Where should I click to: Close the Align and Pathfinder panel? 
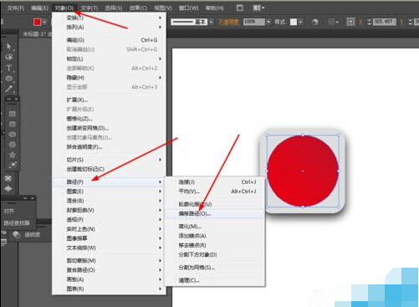33,198
